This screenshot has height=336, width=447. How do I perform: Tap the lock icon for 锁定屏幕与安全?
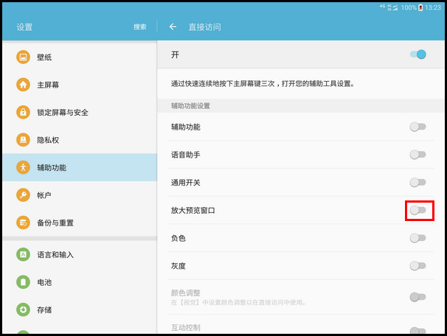[x=23, y=112]
